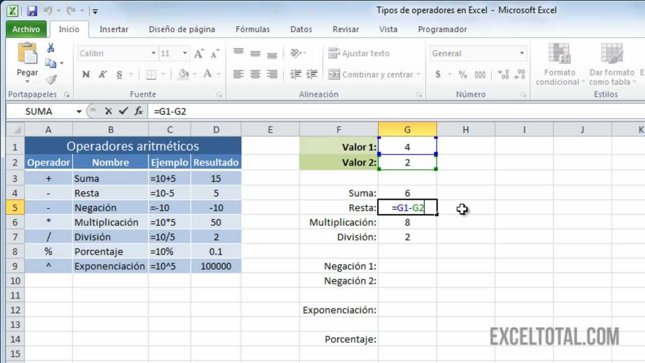This screenshot has width=645, height=363.
Task: Select column G header
Action: tap(407, 130)
